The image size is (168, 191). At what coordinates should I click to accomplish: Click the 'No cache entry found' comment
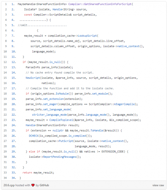59,73
